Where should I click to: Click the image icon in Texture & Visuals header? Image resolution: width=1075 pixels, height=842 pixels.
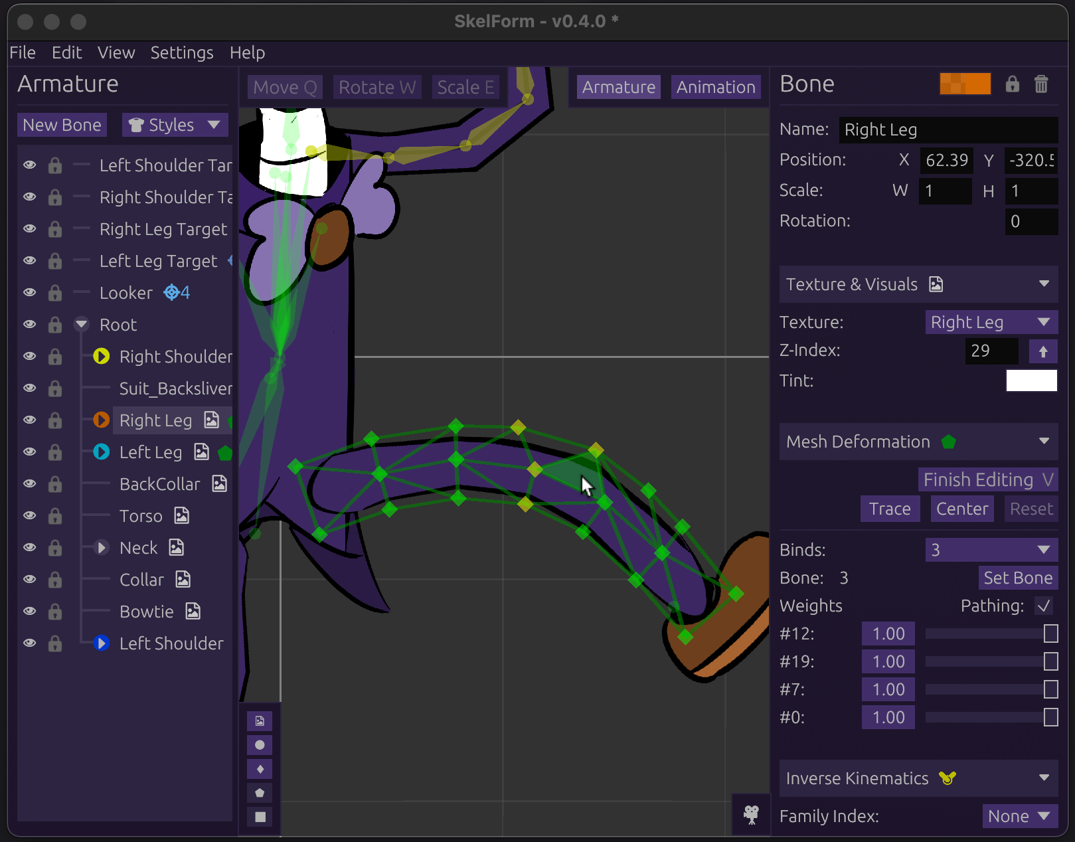(x=936, y=284)
